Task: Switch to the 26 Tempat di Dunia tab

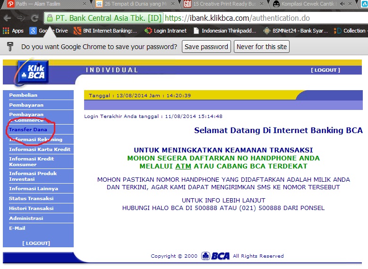Action: point(135,4)
